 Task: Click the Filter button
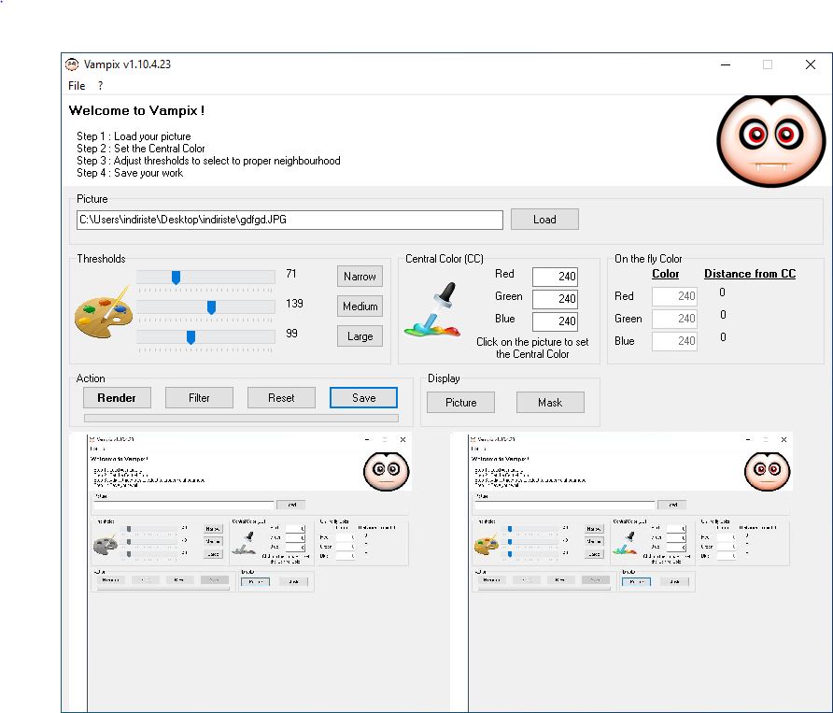[199, 398]
